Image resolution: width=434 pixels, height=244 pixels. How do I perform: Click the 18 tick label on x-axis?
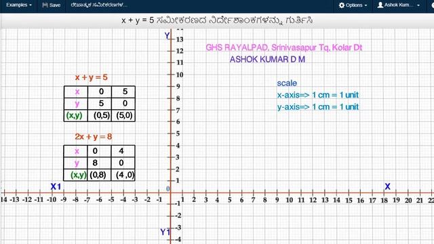coord(384,200)
